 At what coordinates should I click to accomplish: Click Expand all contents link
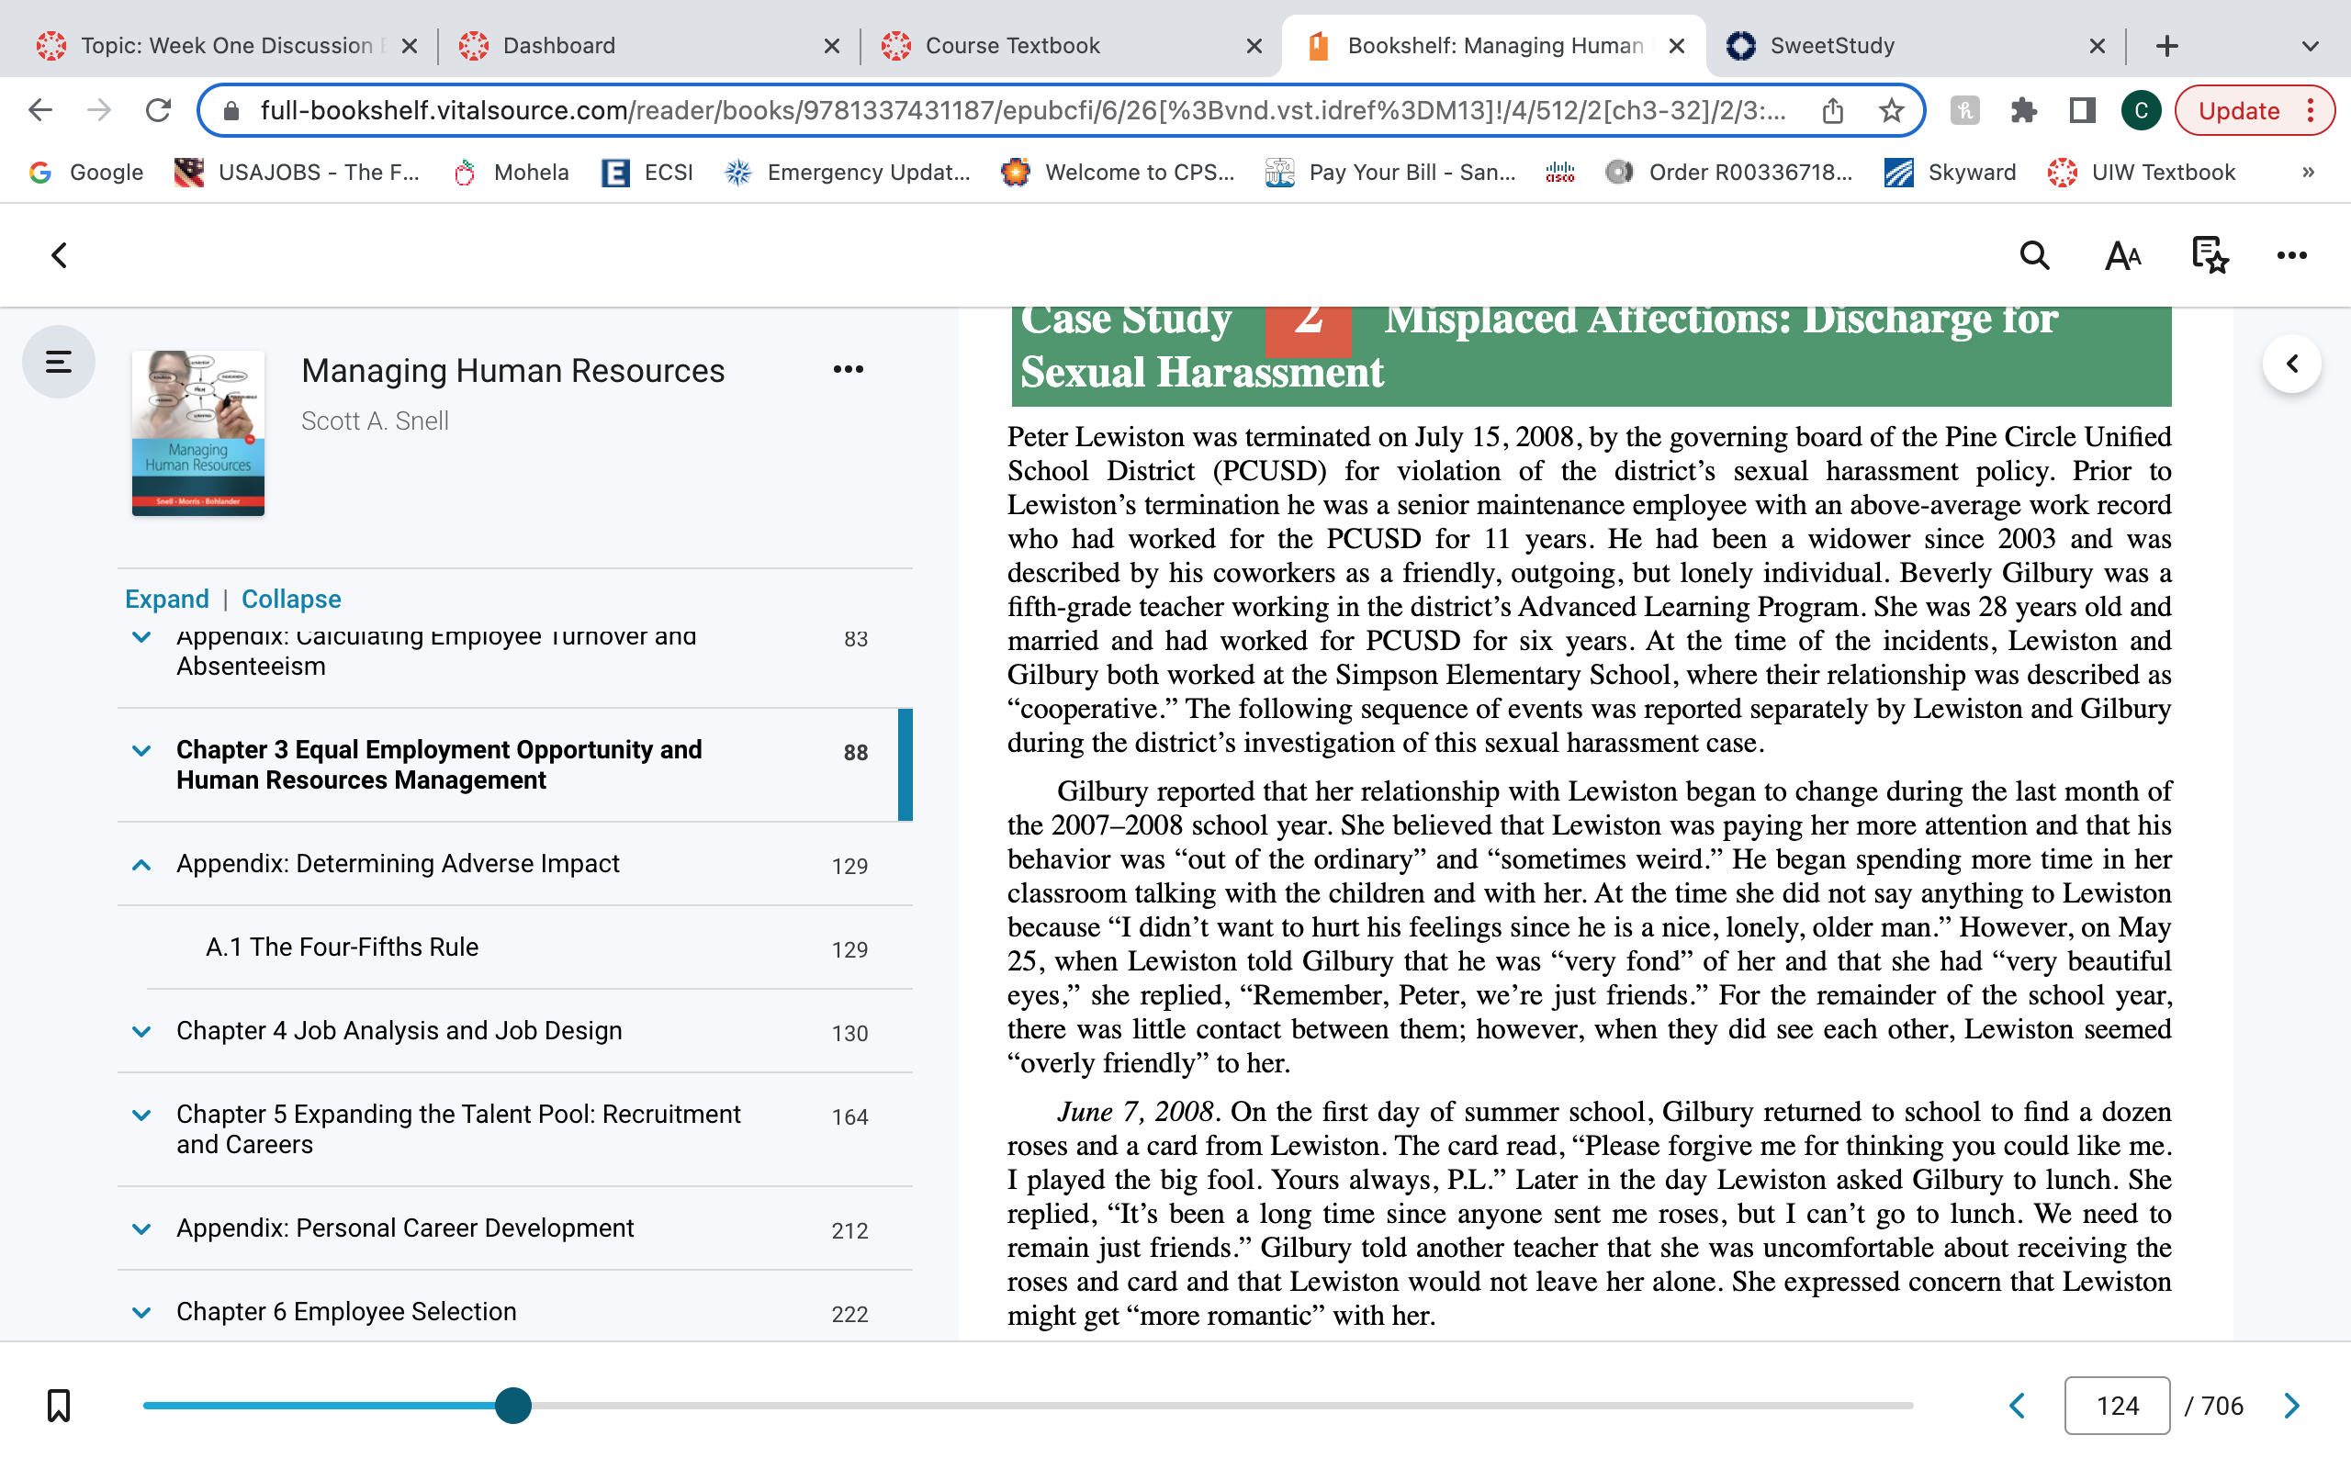(x=167, y=599)
